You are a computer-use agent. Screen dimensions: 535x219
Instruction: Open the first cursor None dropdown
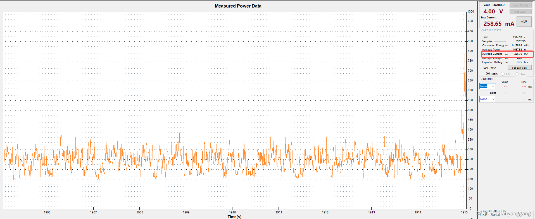488,86
